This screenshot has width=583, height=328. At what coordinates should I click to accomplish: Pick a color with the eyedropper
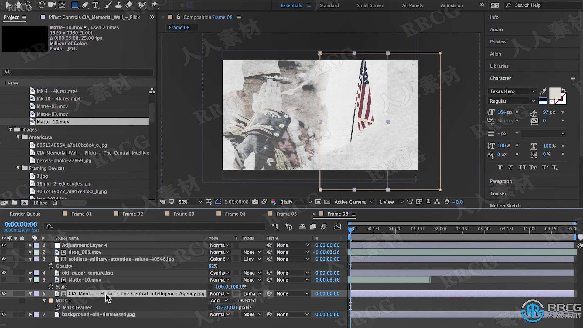(x=543, y=91)
